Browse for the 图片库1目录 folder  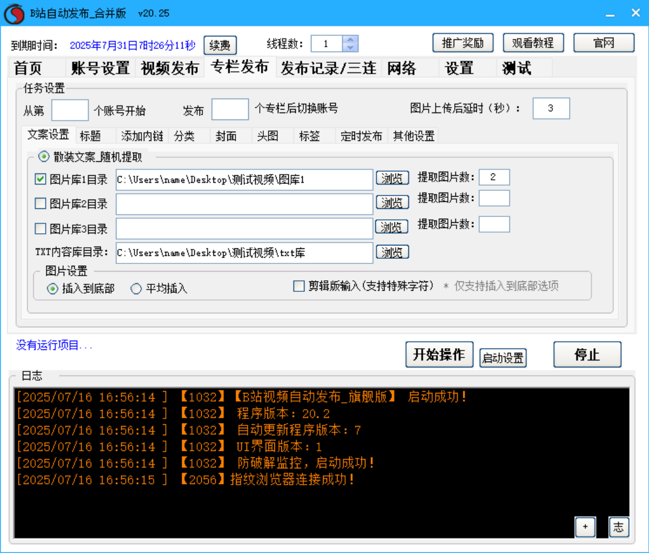point(392,178)
